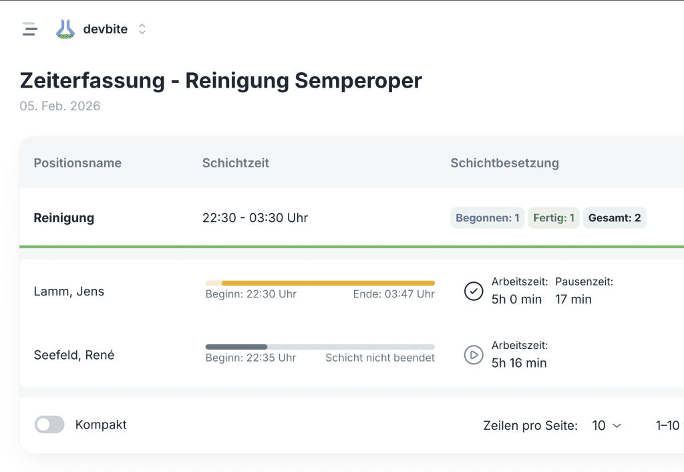Enable the Kompakt toggle switch
Viewport: 684px width, 472px height.
49,425
